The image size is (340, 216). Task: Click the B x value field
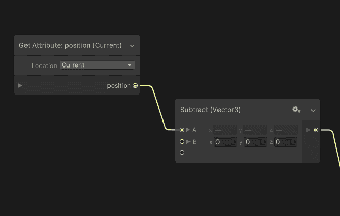click(x=225, y=142)
